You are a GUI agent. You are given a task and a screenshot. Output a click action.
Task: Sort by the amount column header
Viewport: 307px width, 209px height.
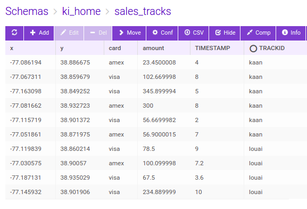point(153,48)
